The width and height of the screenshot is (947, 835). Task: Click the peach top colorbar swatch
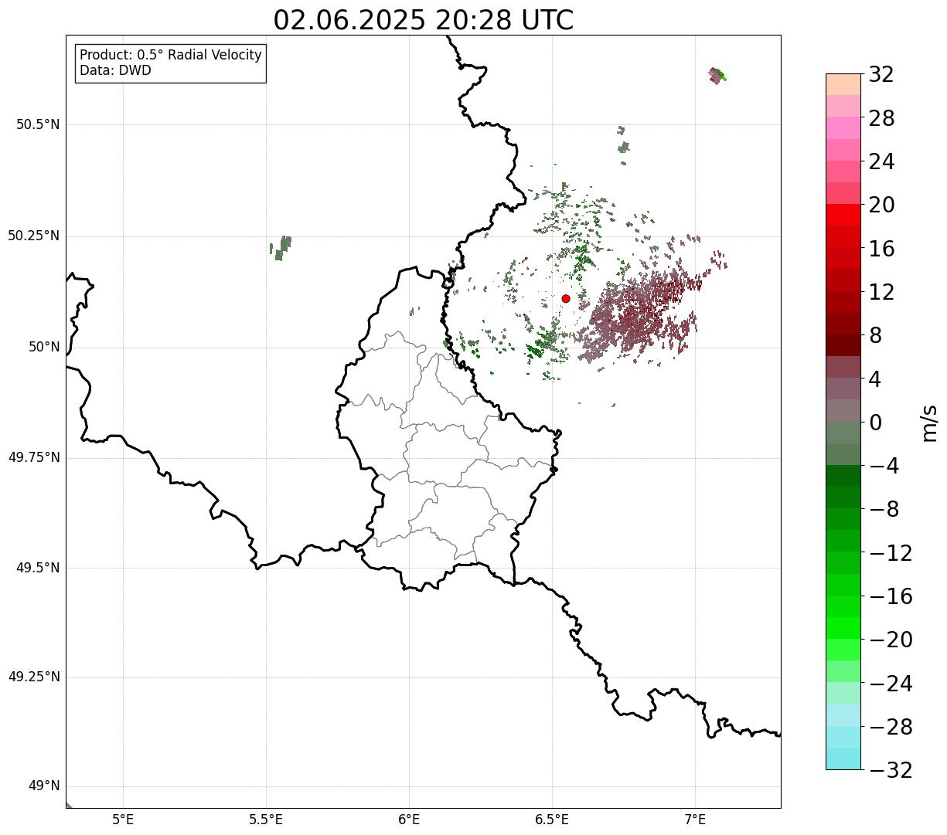pos(843,84)
